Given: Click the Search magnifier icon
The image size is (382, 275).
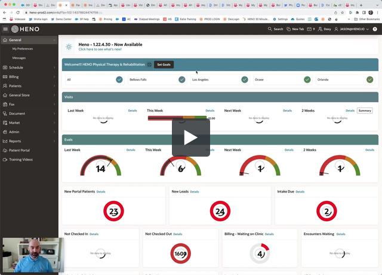Looking at the screenshot, I should point(270,29).
